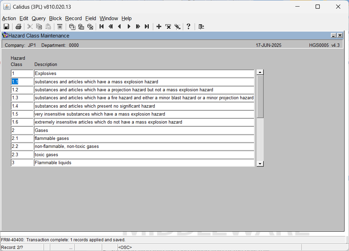Screen dimensions: 349x251
Task: Open the Query menu
Action: (39, 18)
